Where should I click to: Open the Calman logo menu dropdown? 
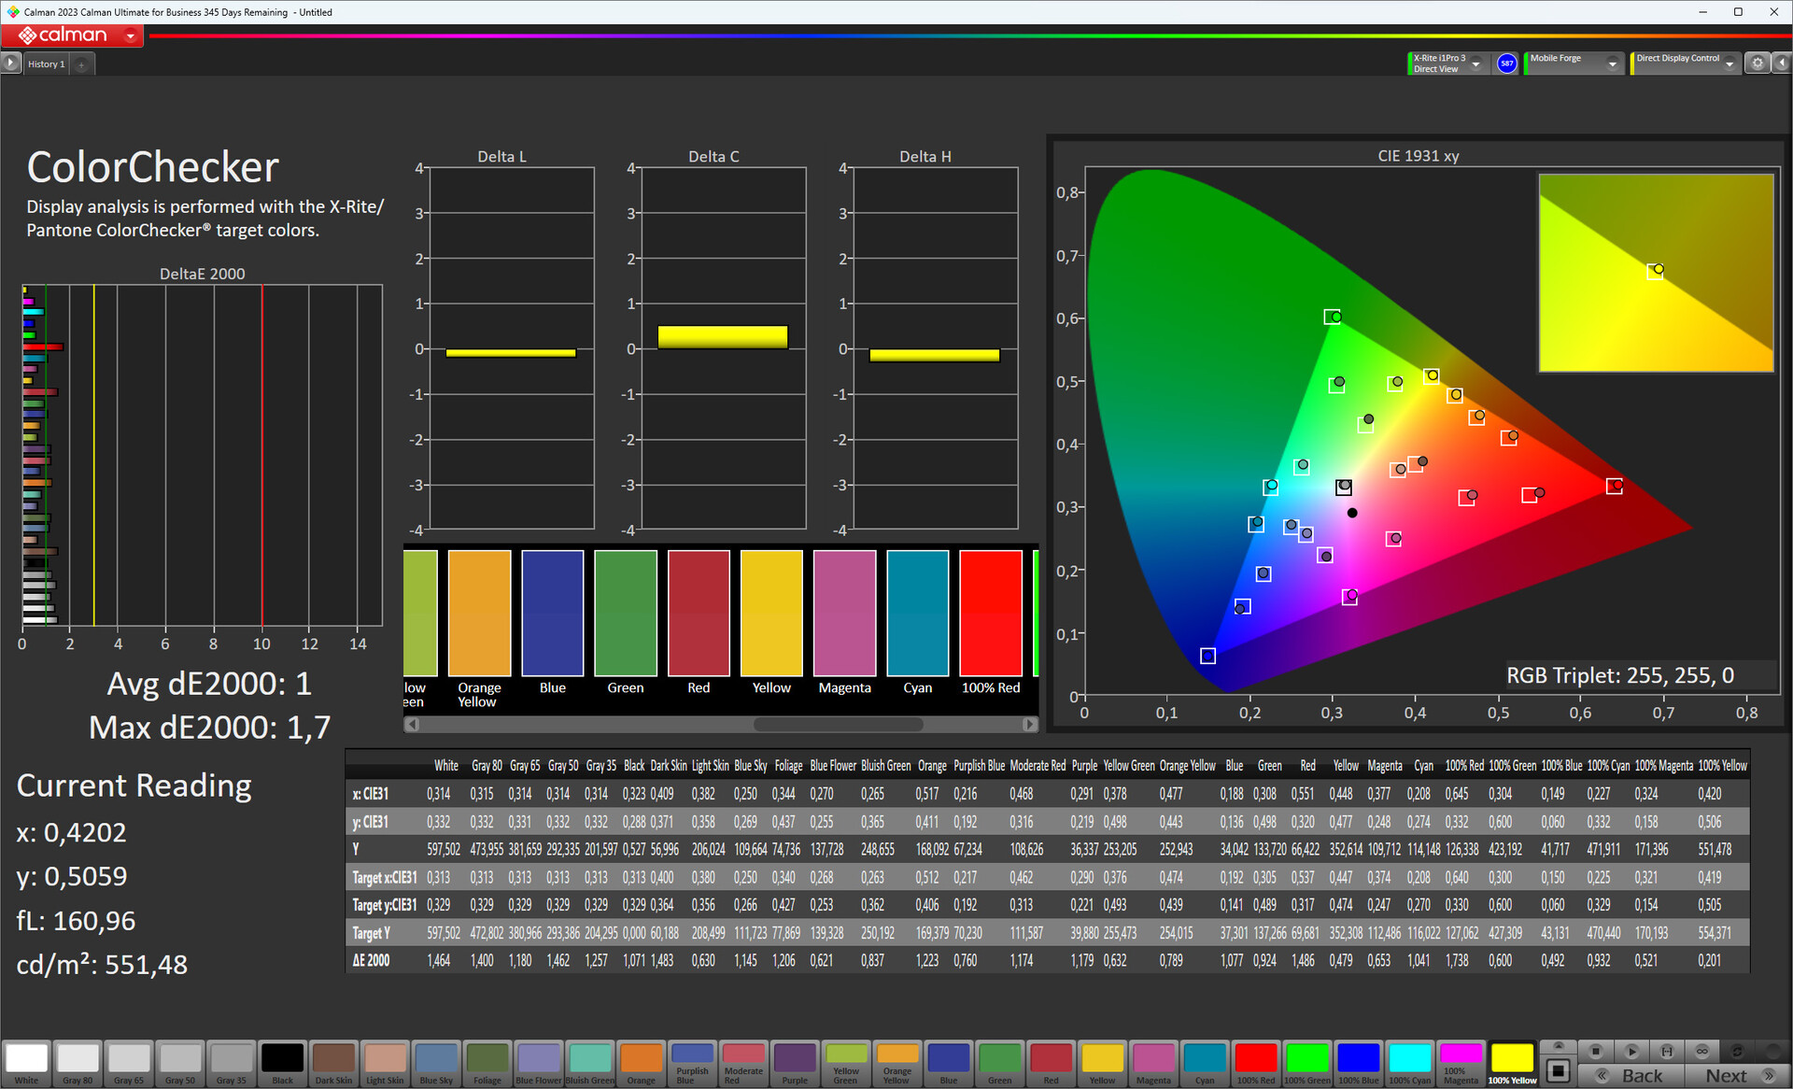pos(130,35)
